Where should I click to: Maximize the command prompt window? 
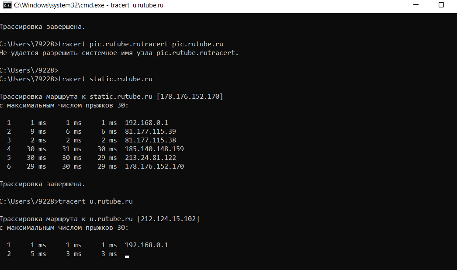tap(441, 7)
